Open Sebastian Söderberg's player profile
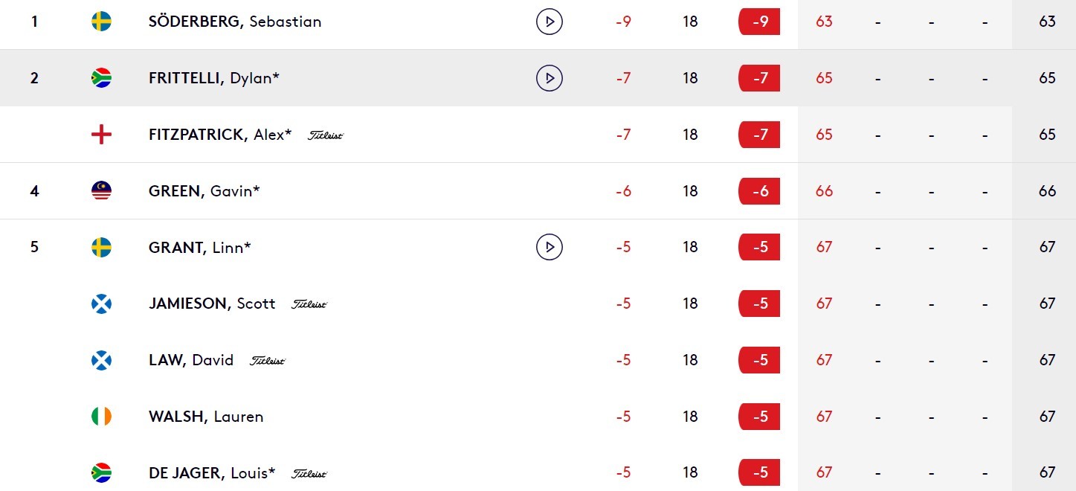This screenshot has height=491, width=1076. point(235,22)
